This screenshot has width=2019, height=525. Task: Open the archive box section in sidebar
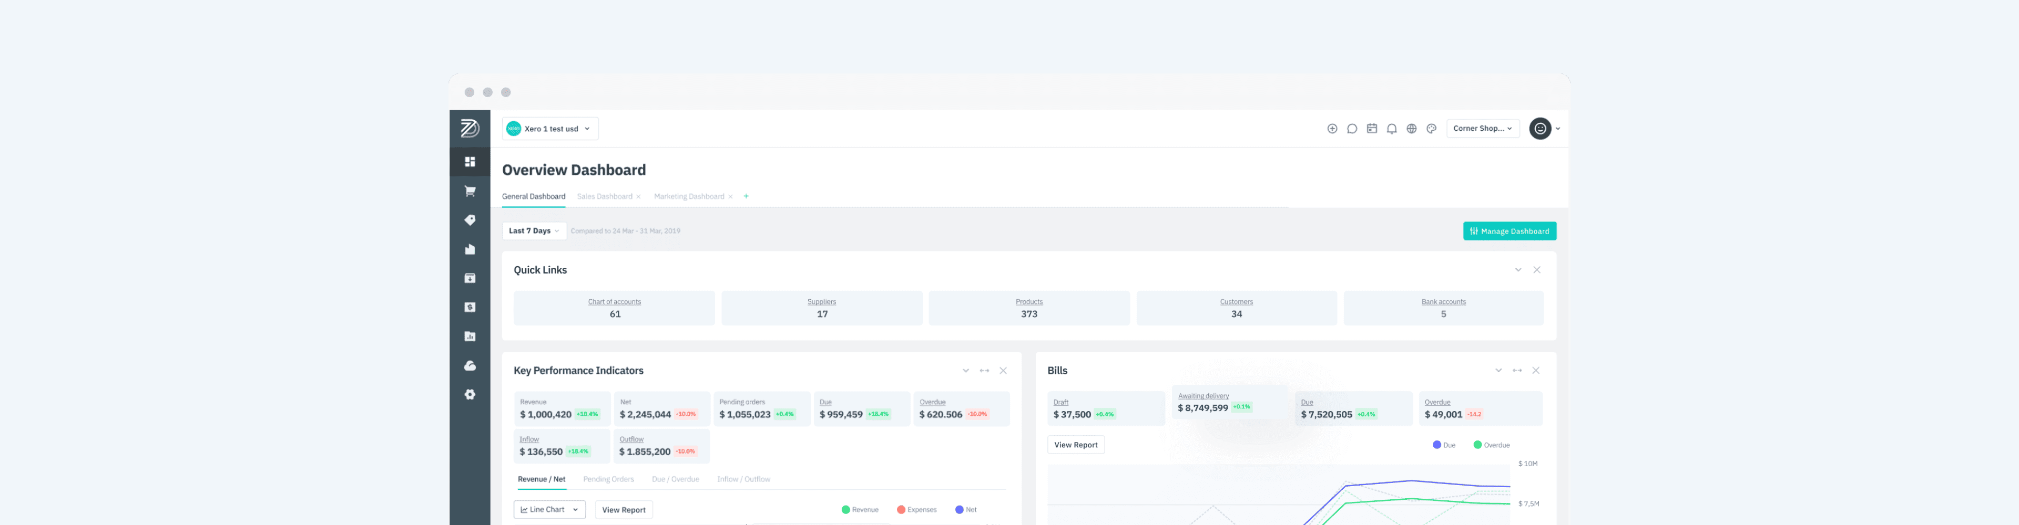(x=470, y=278)
